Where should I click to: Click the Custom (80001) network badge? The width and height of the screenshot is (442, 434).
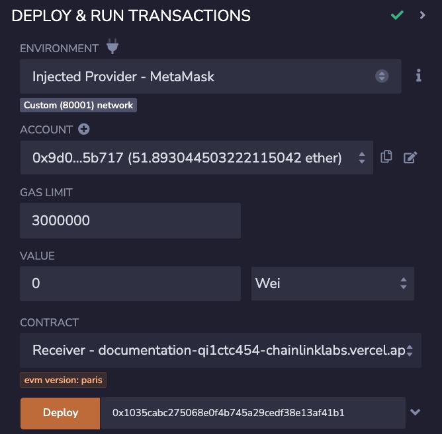tap(78, 105)
